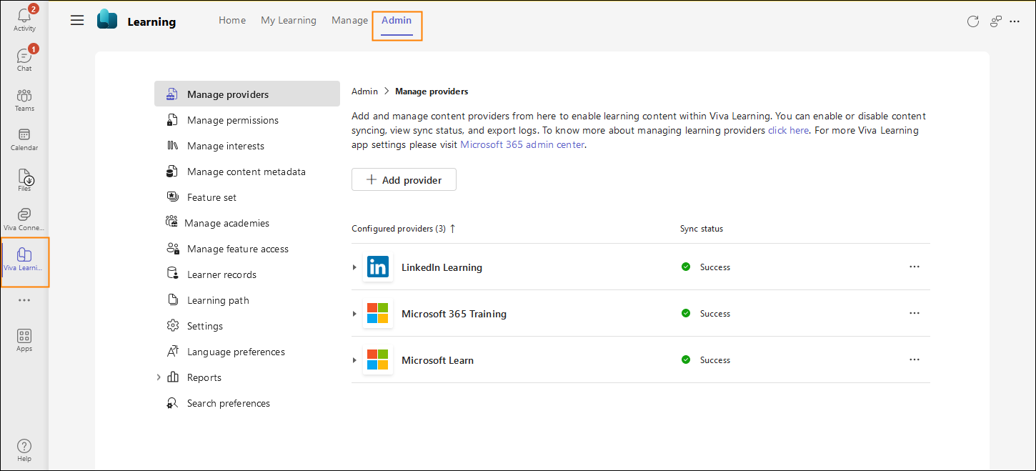The height and width of the screenshot is (471, 1036).
Task: Open Manage content metadata
Action: (247, 172)
